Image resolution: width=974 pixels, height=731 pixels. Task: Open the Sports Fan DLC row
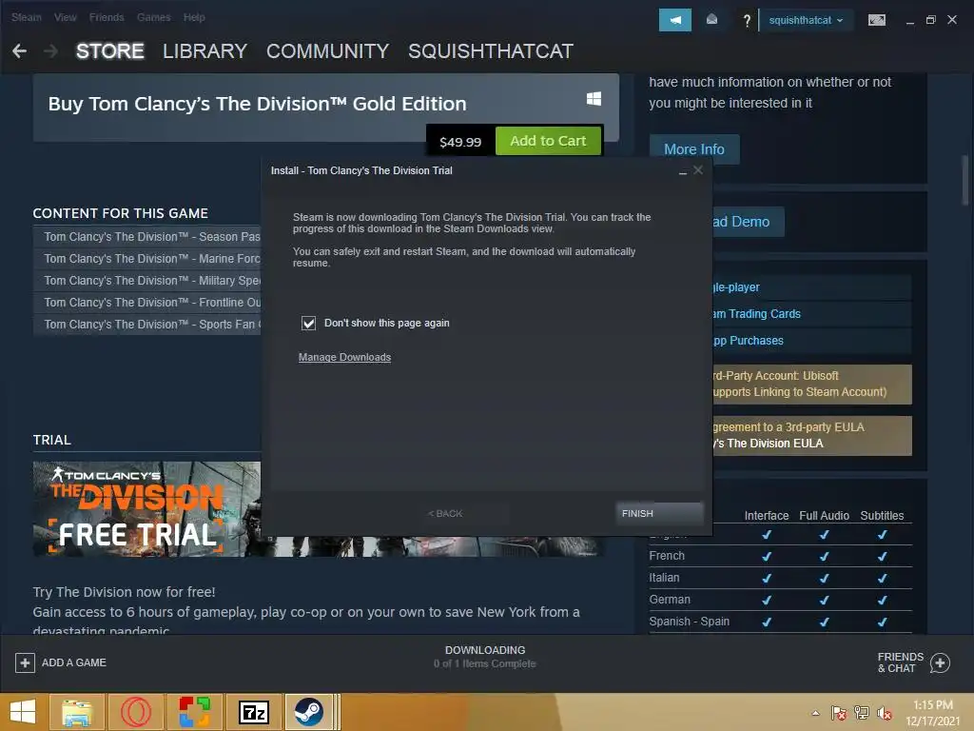tap(146, 325)
